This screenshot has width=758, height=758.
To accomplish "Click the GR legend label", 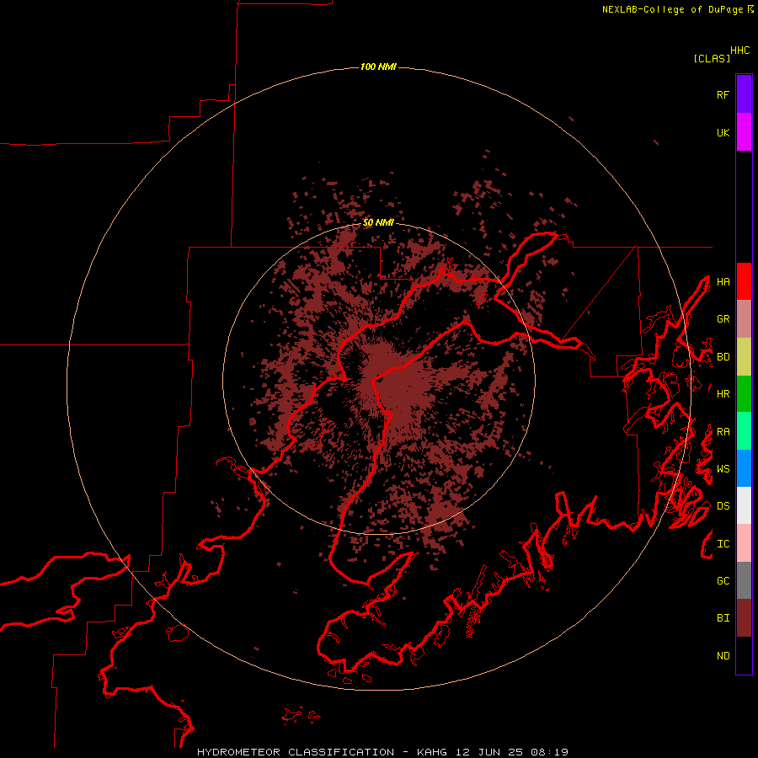I will [x=723, y=319].
